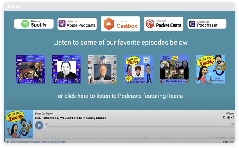Click the Podbean logo in player
This screenshot has width=239, height=148.
(230, 113)
